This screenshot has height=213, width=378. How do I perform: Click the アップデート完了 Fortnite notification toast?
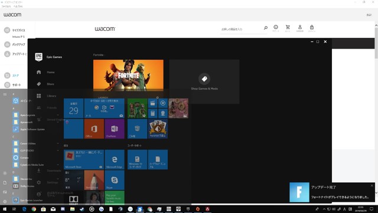coord(332,192)
